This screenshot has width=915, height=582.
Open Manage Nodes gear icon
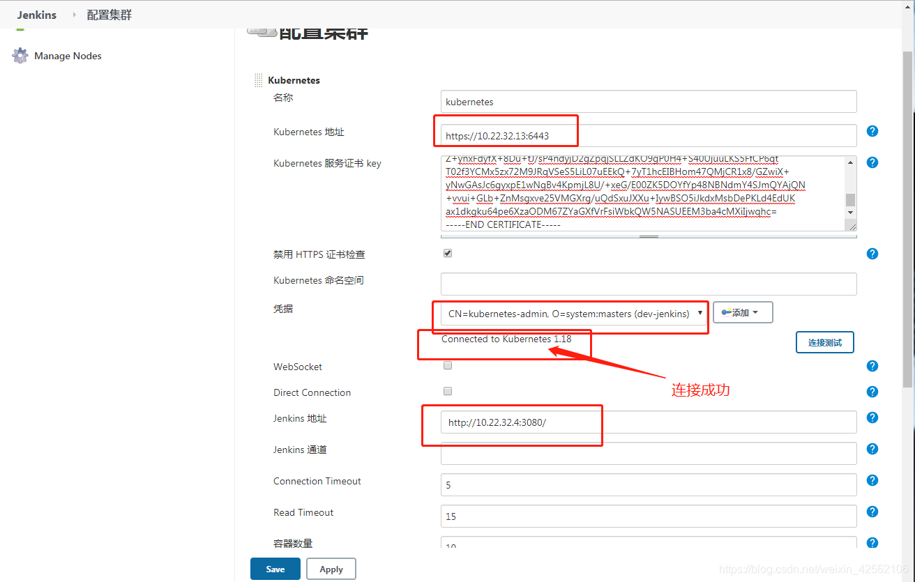[x=20, y=56]
